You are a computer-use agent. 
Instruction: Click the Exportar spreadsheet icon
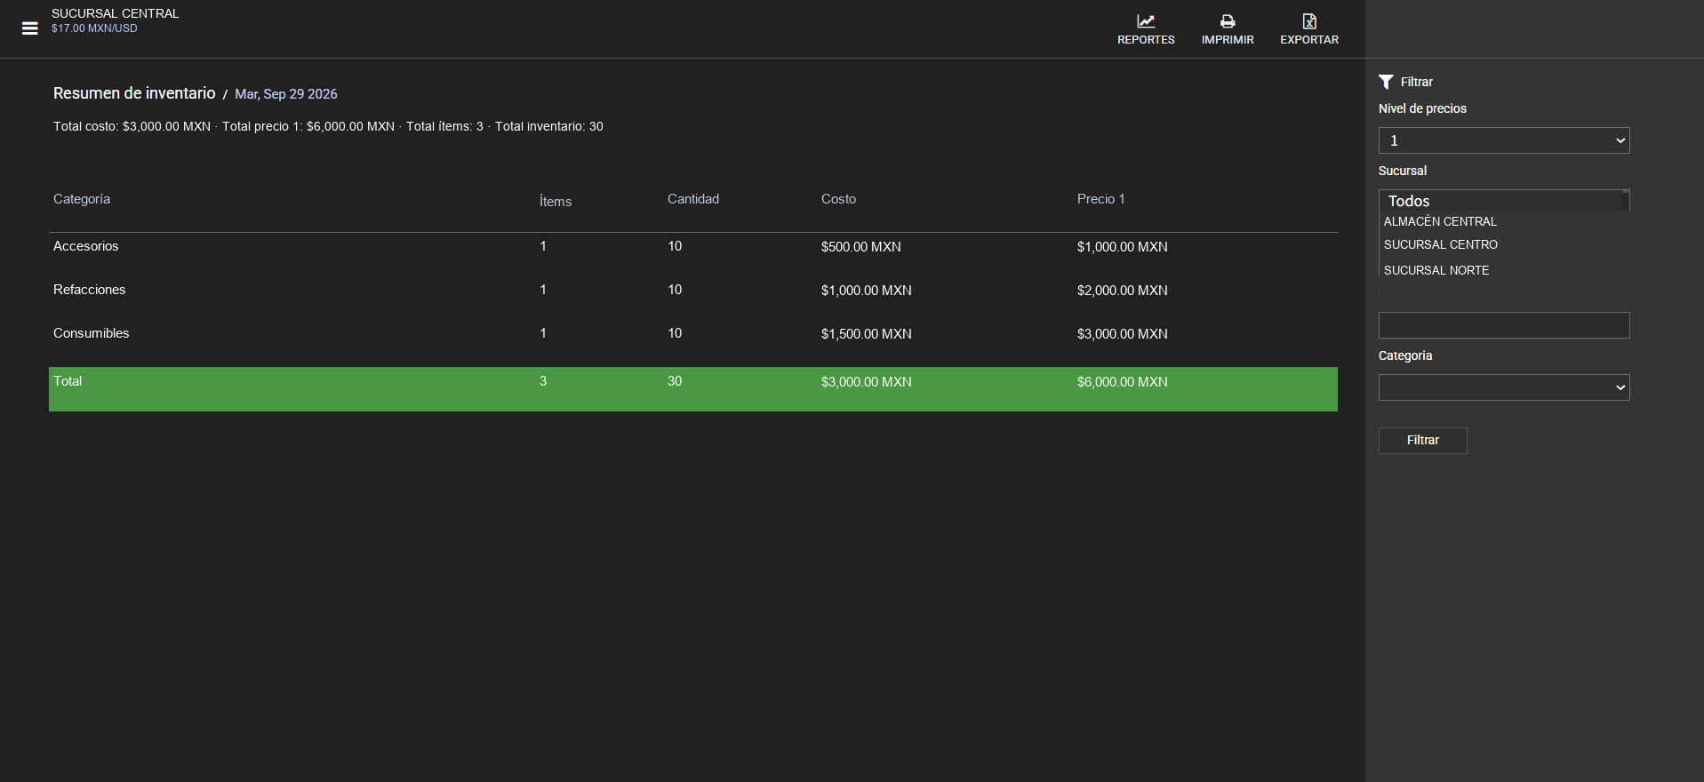(1309, 21)
